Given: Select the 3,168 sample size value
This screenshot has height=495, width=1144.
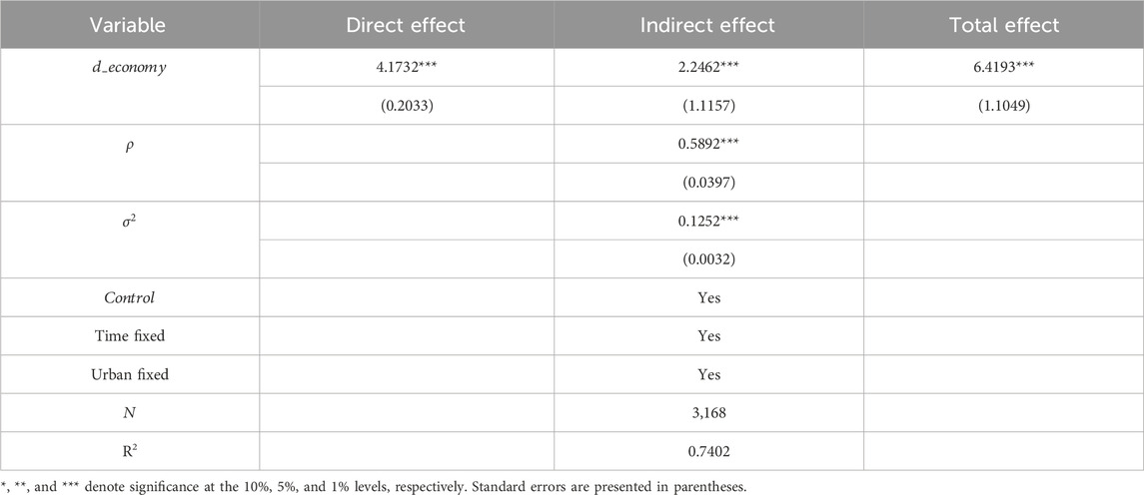Looking at the screenshot, I should click(709, 412).
